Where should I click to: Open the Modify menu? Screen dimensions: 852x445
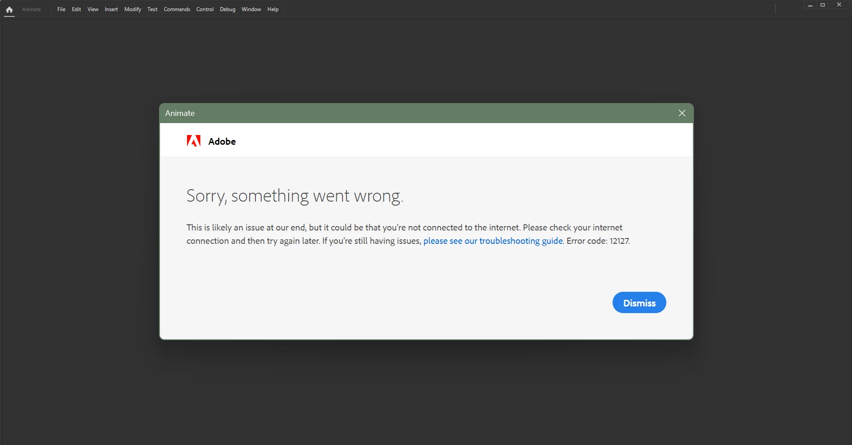pos(133,9)
